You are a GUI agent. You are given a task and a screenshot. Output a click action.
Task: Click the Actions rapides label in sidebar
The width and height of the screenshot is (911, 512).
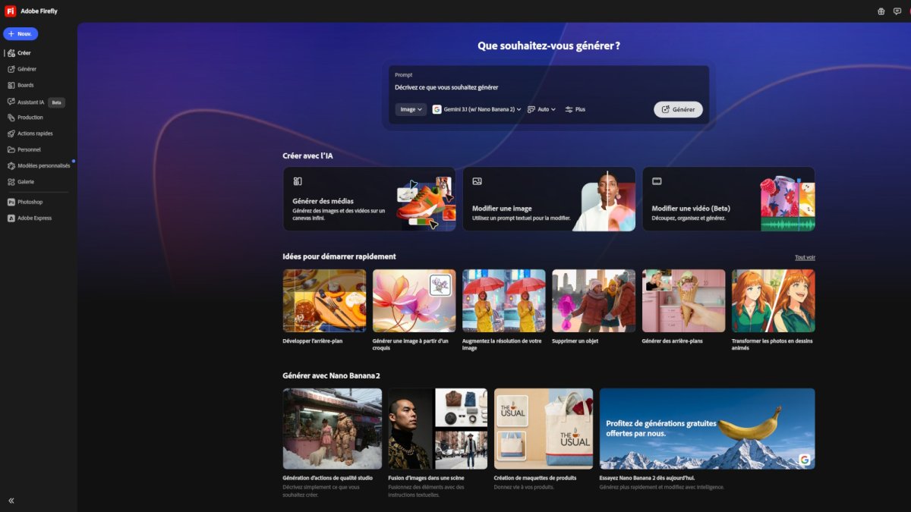(x=36, y=133)
